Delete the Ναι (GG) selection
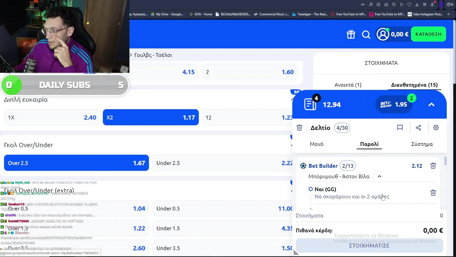Image resolution: width=456 pixels, height=257 pixels. [x=433, y=193]
